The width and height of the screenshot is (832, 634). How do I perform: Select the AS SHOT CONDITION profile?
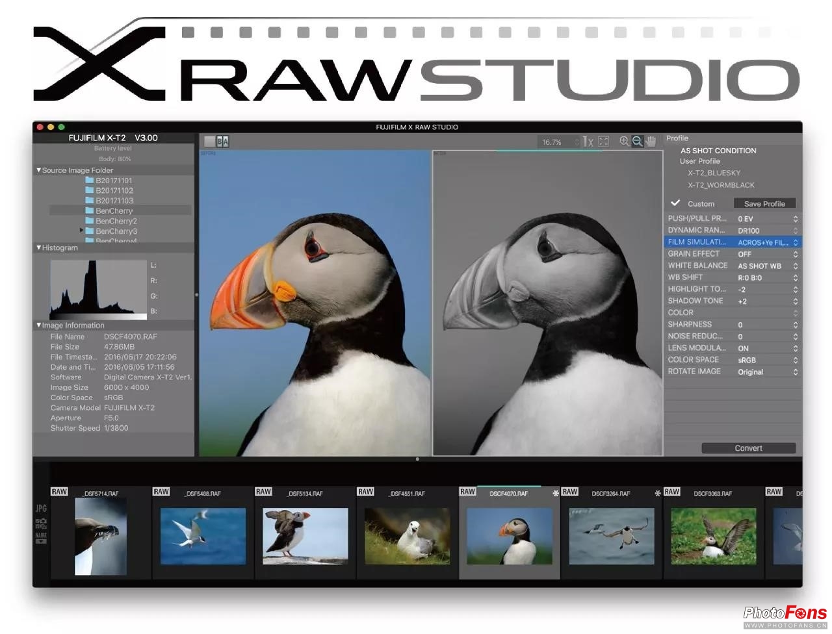[718, 150]
